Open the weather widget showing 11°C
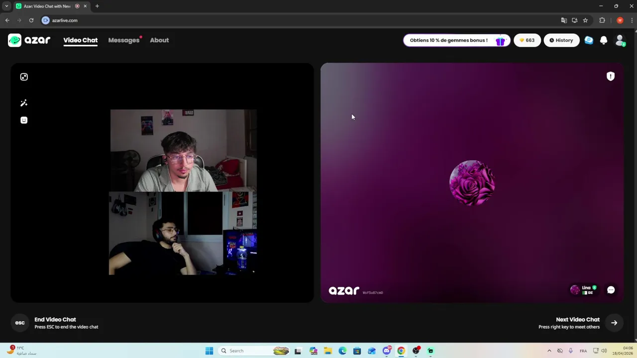Image resolution: width=637 pixels, height=358 pixels. pos(21,351)
